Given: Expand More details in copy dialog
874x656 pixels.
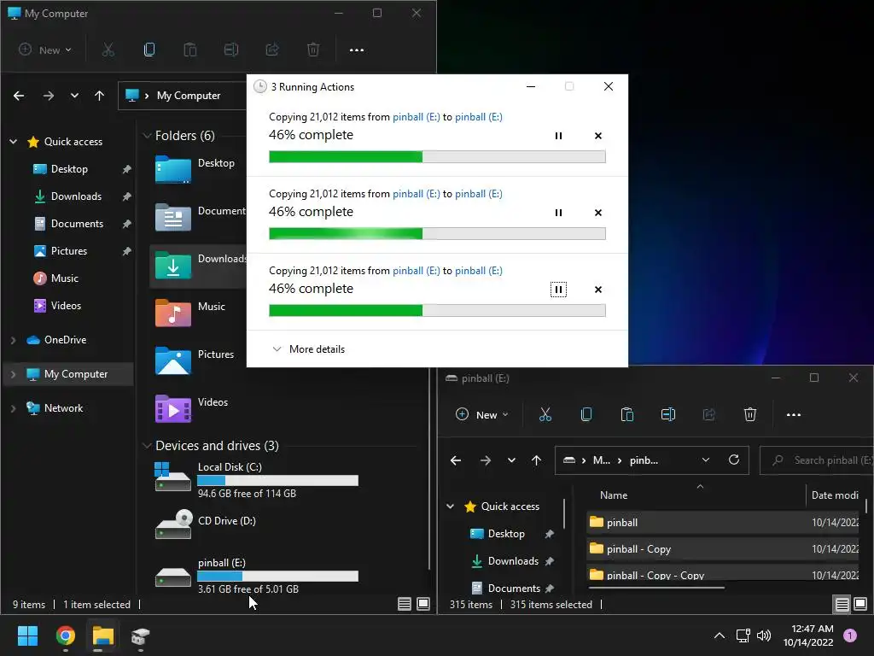Looking at the screenshot, I should (308, 349).
